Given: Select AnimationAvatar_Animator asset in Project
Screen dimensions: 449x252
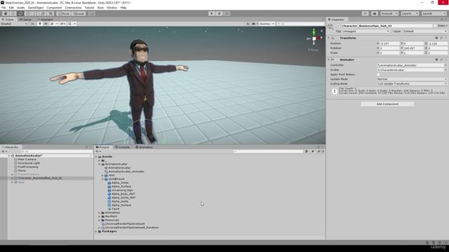Looking at the screenshot, I should coord(126,171).
